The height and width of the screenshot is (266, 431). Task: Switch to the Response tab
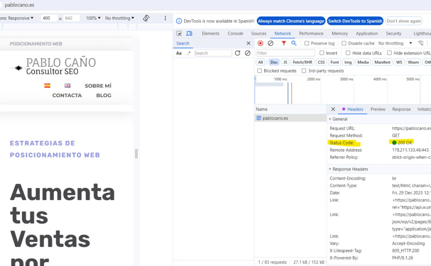click(x=401, y=109)
